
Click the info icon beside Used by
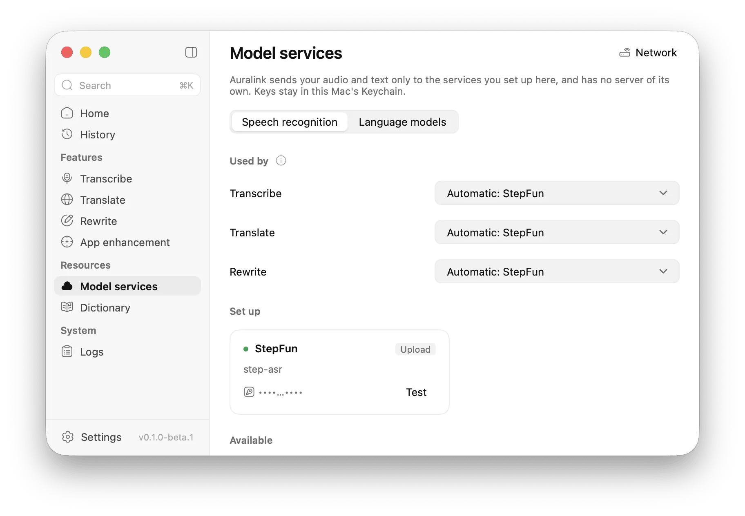[x=281, y=161]
